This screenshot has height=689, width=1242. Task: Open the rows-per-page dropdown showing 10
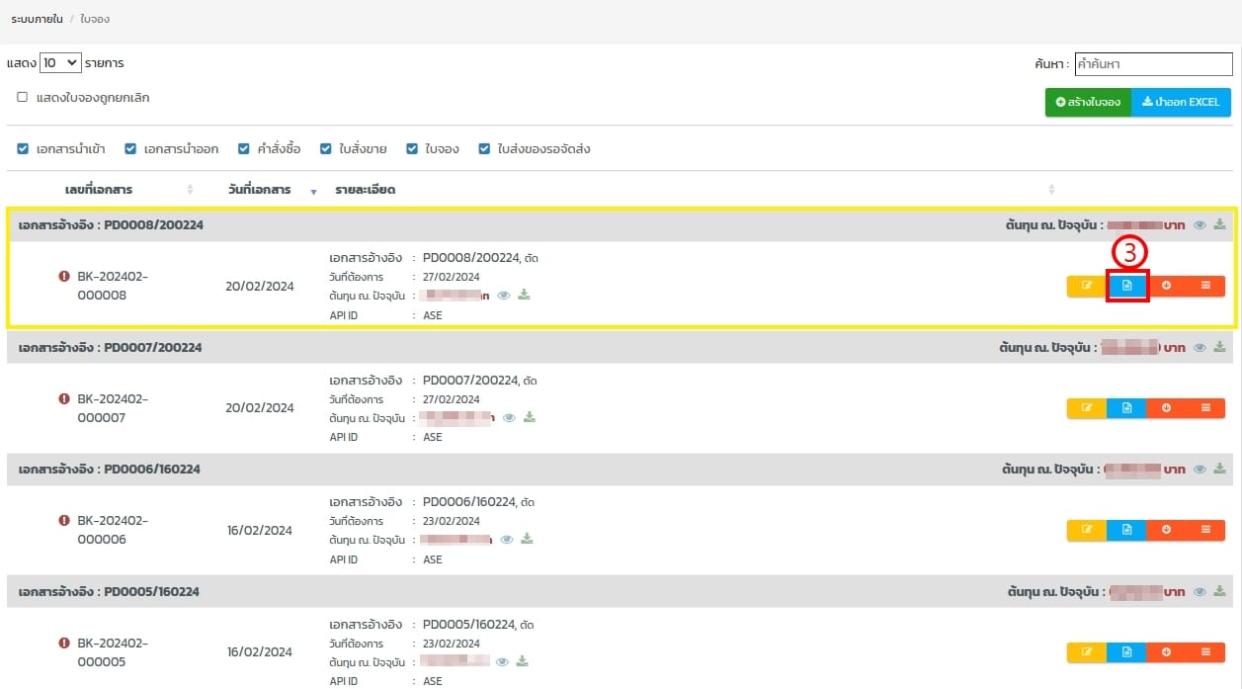[x=60, y=62]
